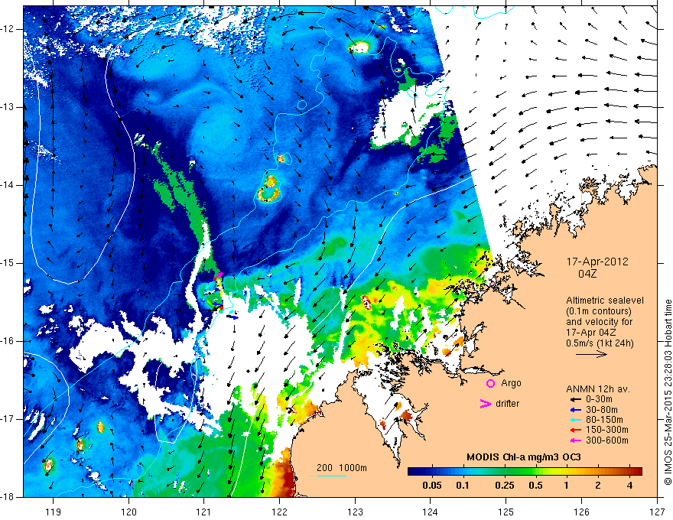The image size is (673, 520).
Task: Click the colorbar tick value "2"
Action: click(x=598, y=486)
